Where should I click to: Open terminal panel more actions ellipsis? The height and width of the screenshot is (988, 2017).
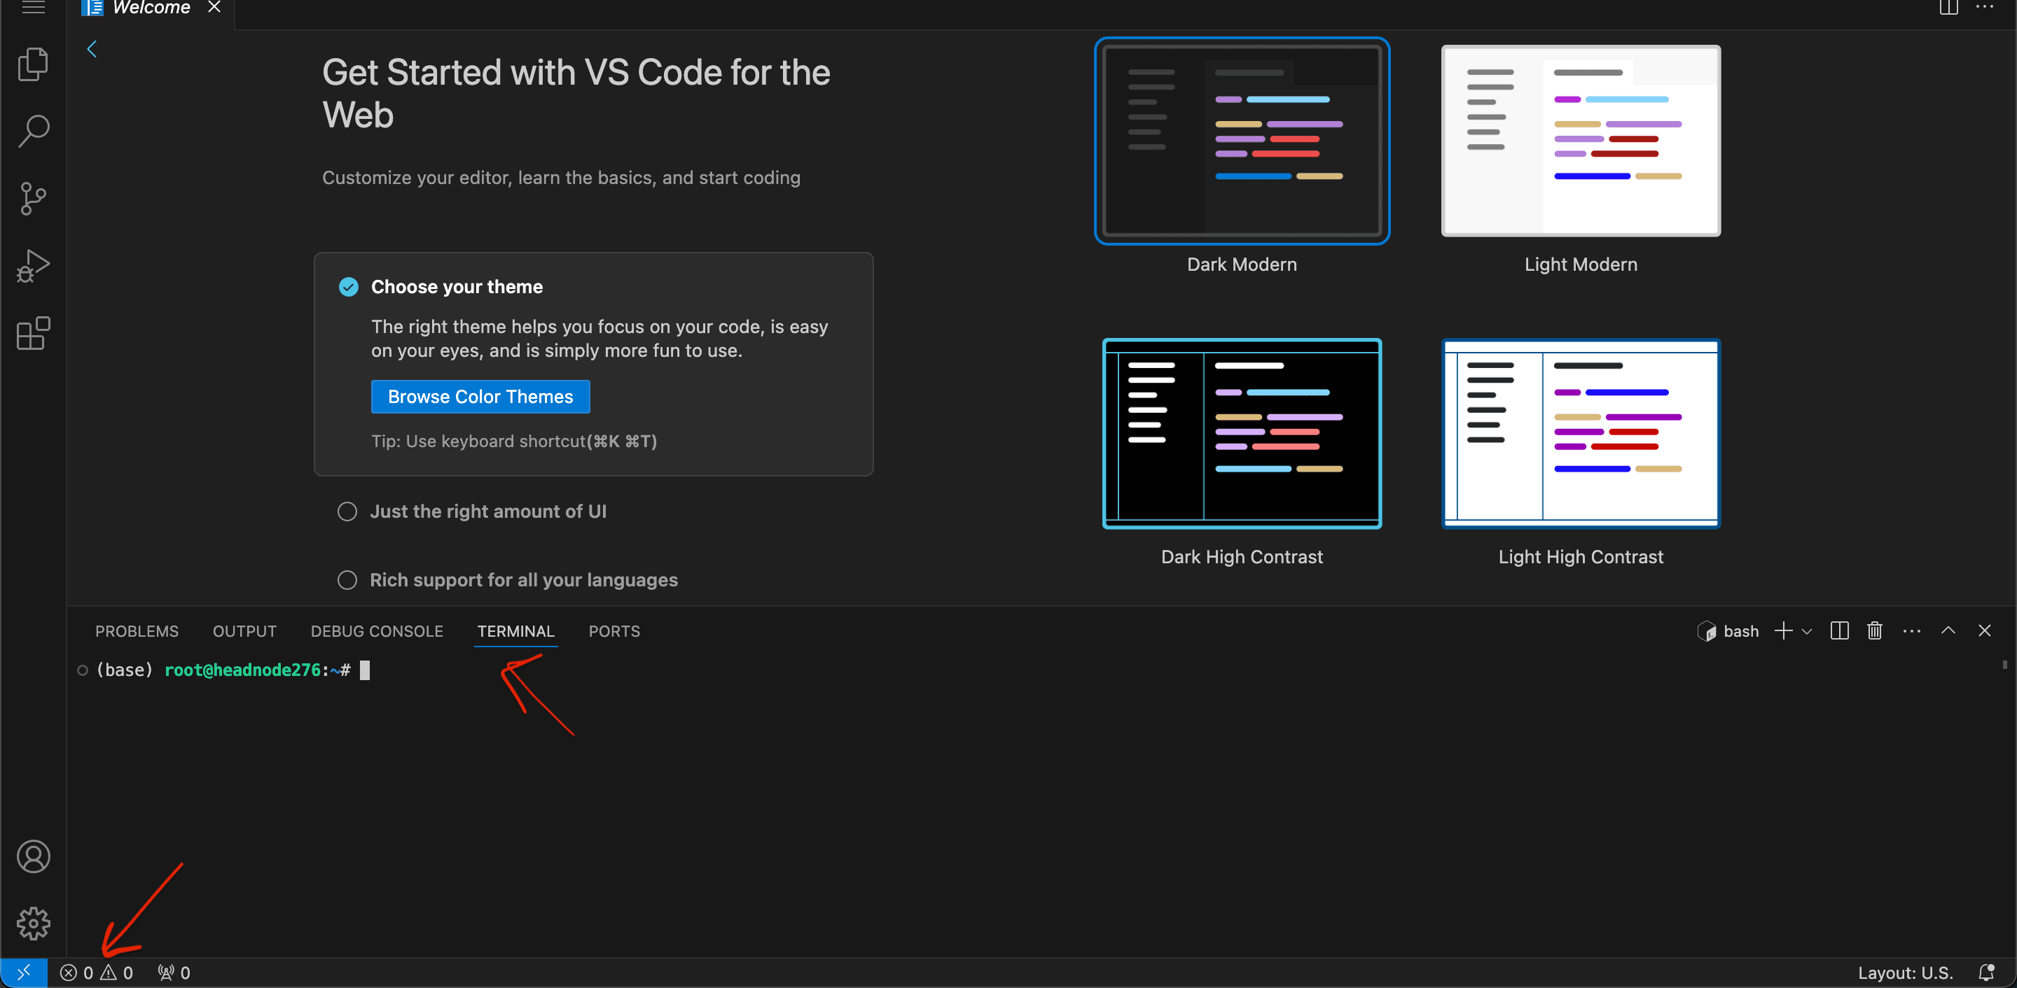1911,630
